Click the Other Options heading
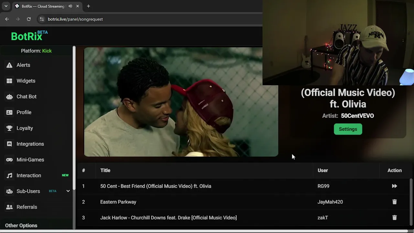 click(21, 226)
